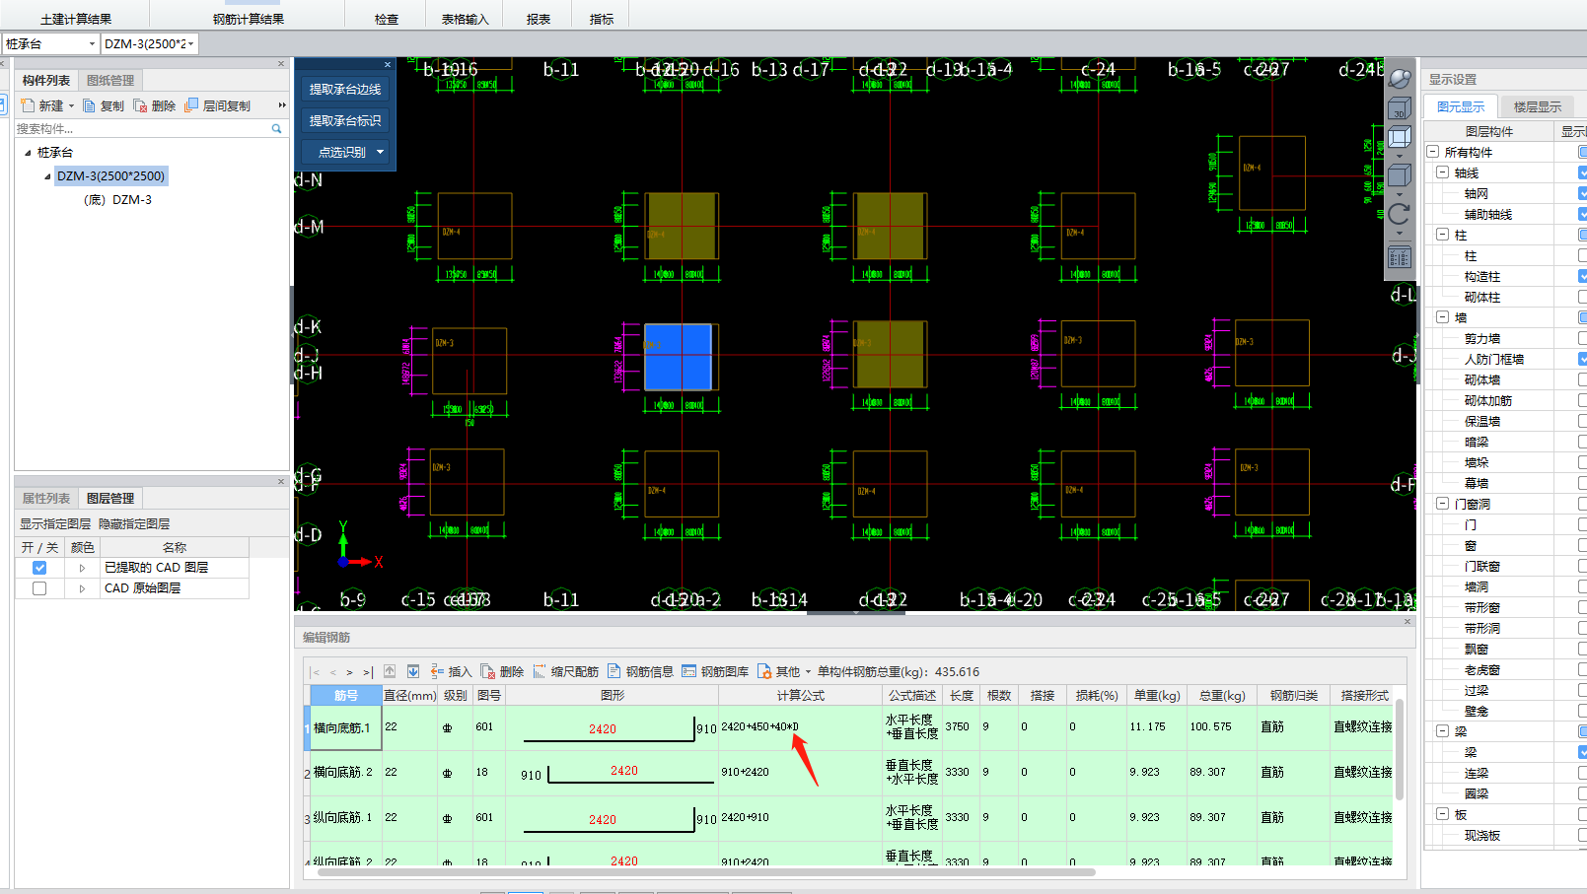The image size is (1587, 894).
Task: Click 隐藏指定图层
Action: [x=134, y=524]
